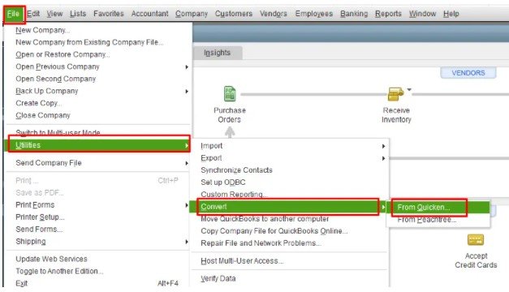The height and width of the screenshot is (292, 509).
Task: Open the Reports menu
Action: tap(388, 14)
